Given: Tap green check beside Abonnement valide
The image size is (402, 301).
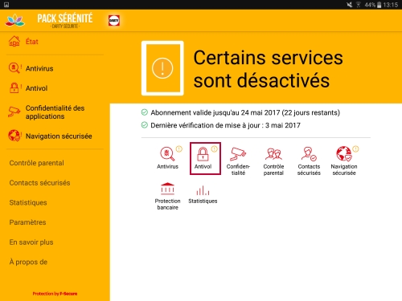Looking at the screenshot, I should (x=145, y=112).
